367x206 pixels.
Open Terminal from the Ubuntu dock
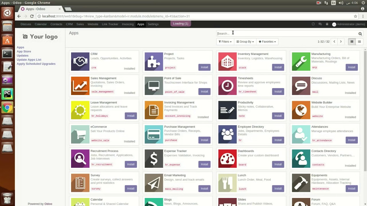[x=7, y=54]
